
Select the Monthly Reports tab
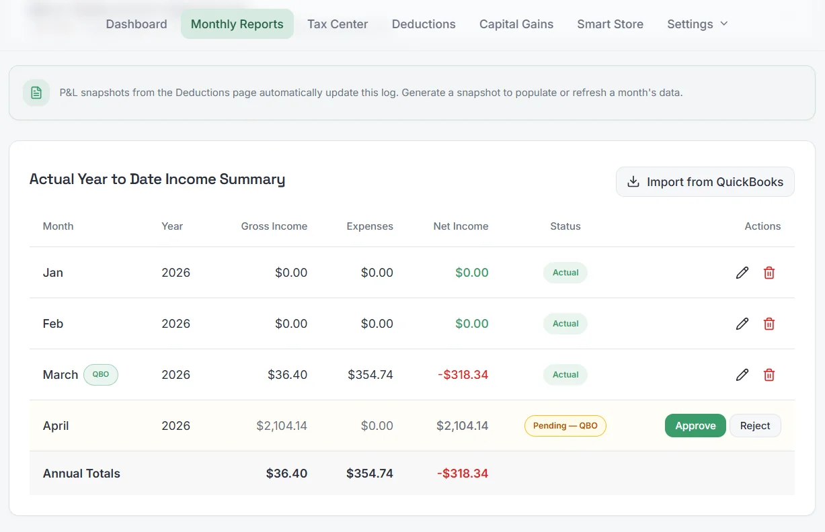[237, 24]
